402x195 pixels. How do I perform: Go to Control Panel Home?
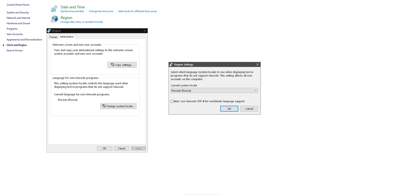point(18,5)
